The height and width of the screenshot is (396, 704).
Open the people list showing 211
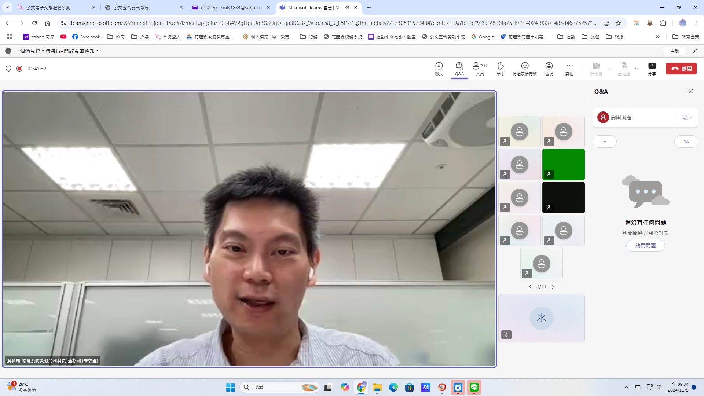tap(480, 68)
